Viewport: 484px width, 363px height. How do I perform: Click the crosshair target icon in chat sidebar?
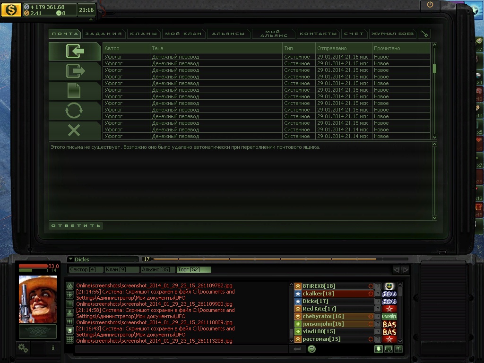(x=70, y=295)
